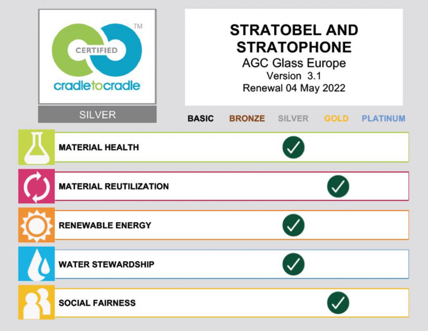Click the Material Health flask icon

click(37, 147)
